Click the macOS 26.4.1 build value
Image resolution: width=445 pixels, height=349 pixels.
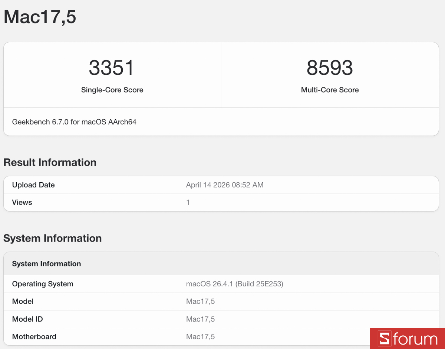(235, 284)
